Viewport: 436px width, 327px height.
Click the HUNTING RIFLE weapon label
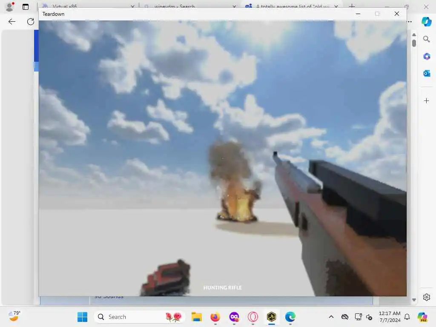point(222,287)
